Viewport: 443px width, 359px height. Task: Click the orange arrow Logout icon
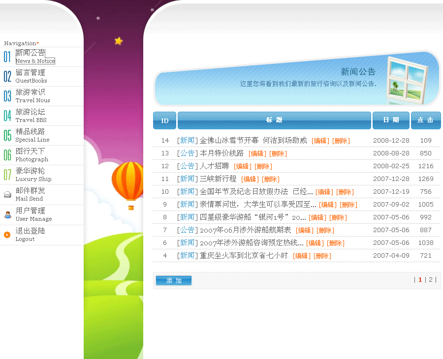pos(7,235)
